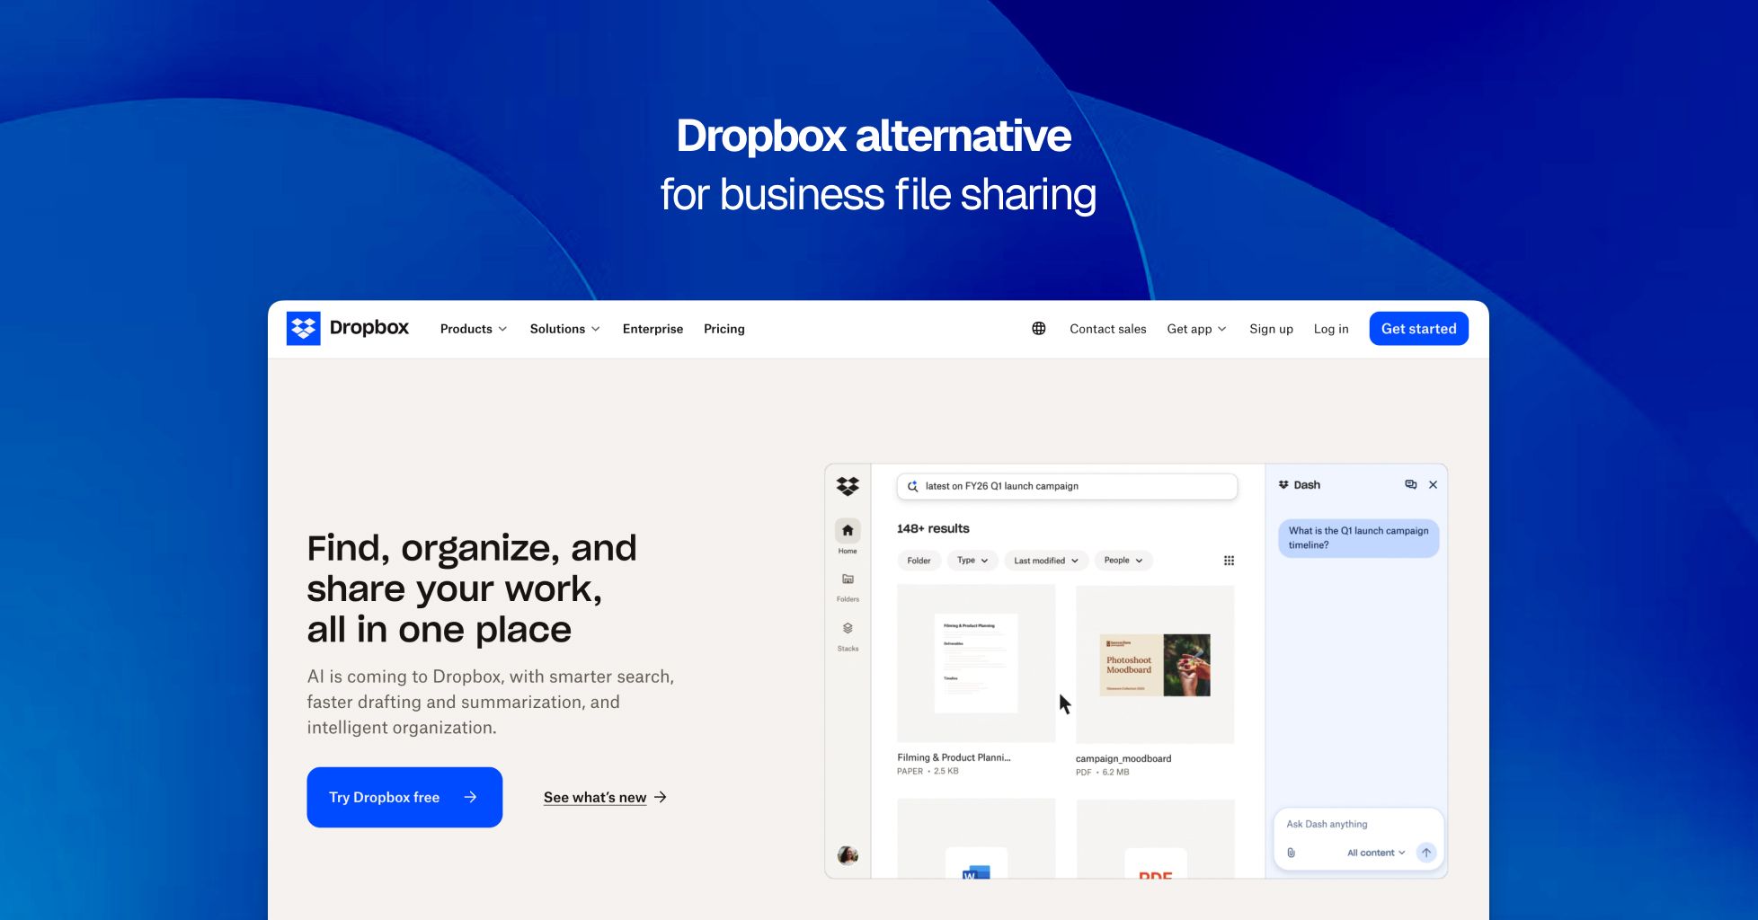Open Folders in the app sidebar
The height and width of the screenshot is (920, 1758).
point(848,587)
